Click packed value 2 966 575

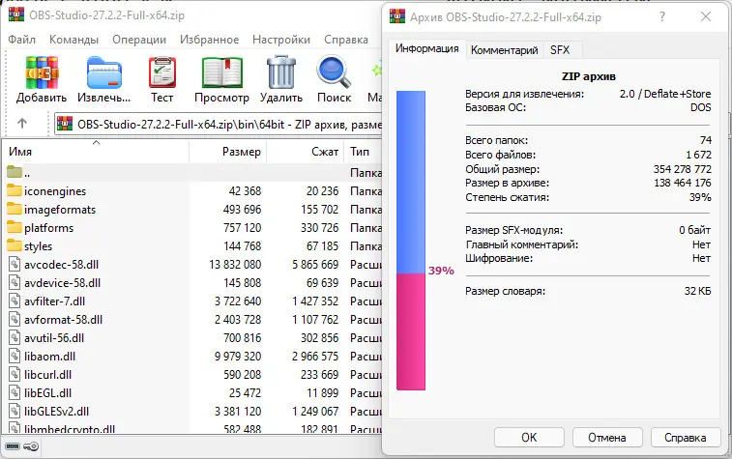click(315, 357)
